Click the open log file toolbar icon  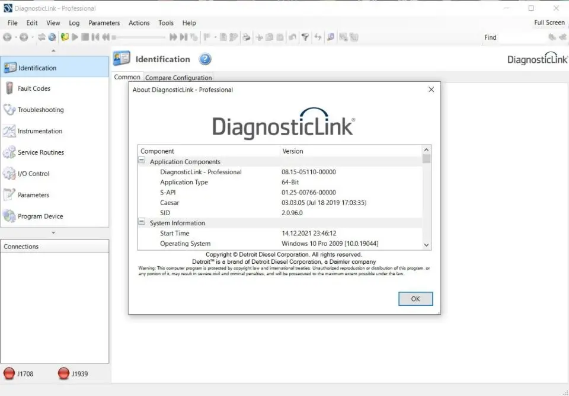(65, 37)
